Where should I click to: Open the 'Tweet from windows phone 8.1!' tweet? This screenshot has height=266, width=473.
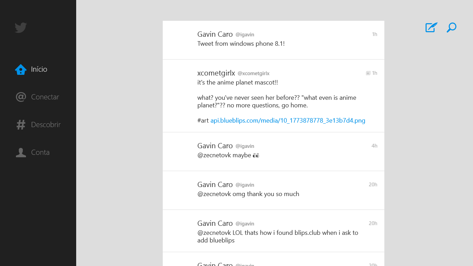point(241,44)
